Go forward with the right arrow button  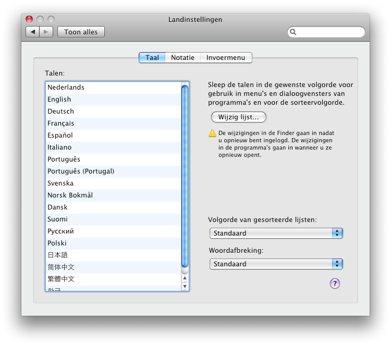tap(46, 32)
